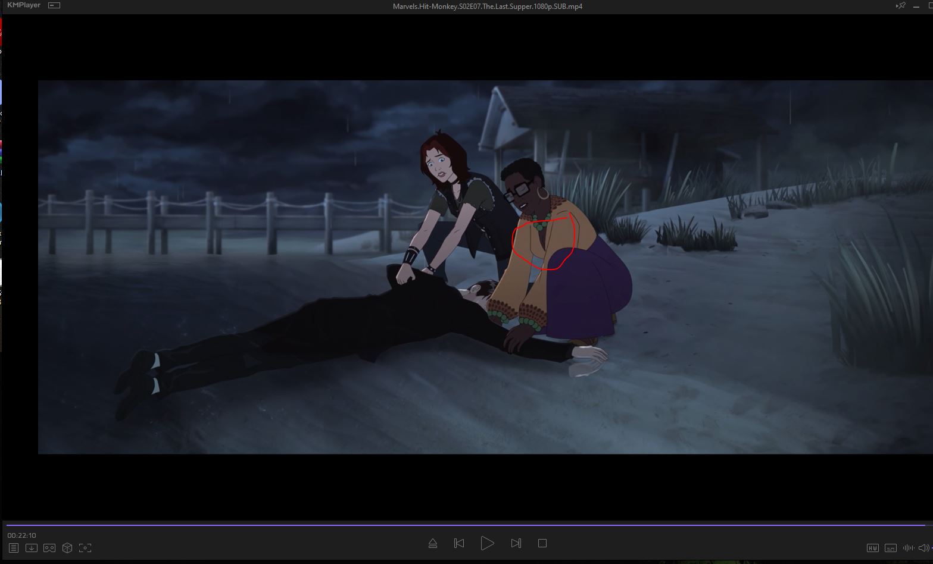Click the screen capture frame icon

click(85, 548)
